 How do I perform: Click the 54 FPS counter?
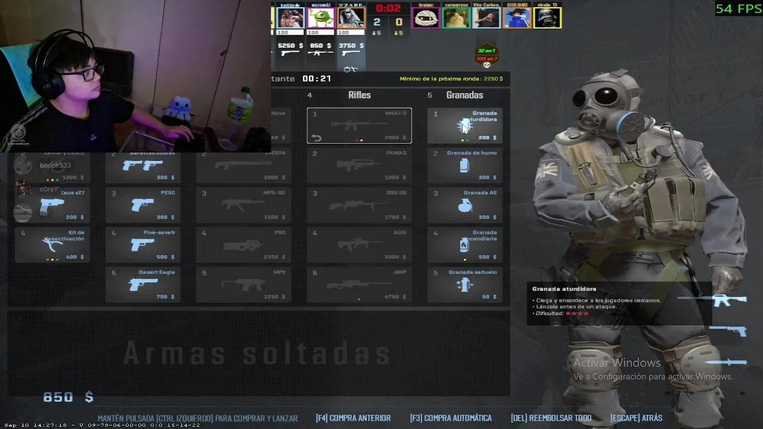739,8
